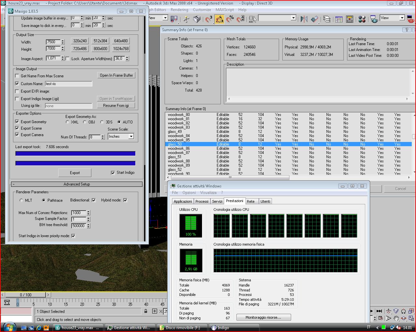Click Open In Frame Buffer button
The height and width of the screenshot is (332, 416).
(x=116, y=75)
